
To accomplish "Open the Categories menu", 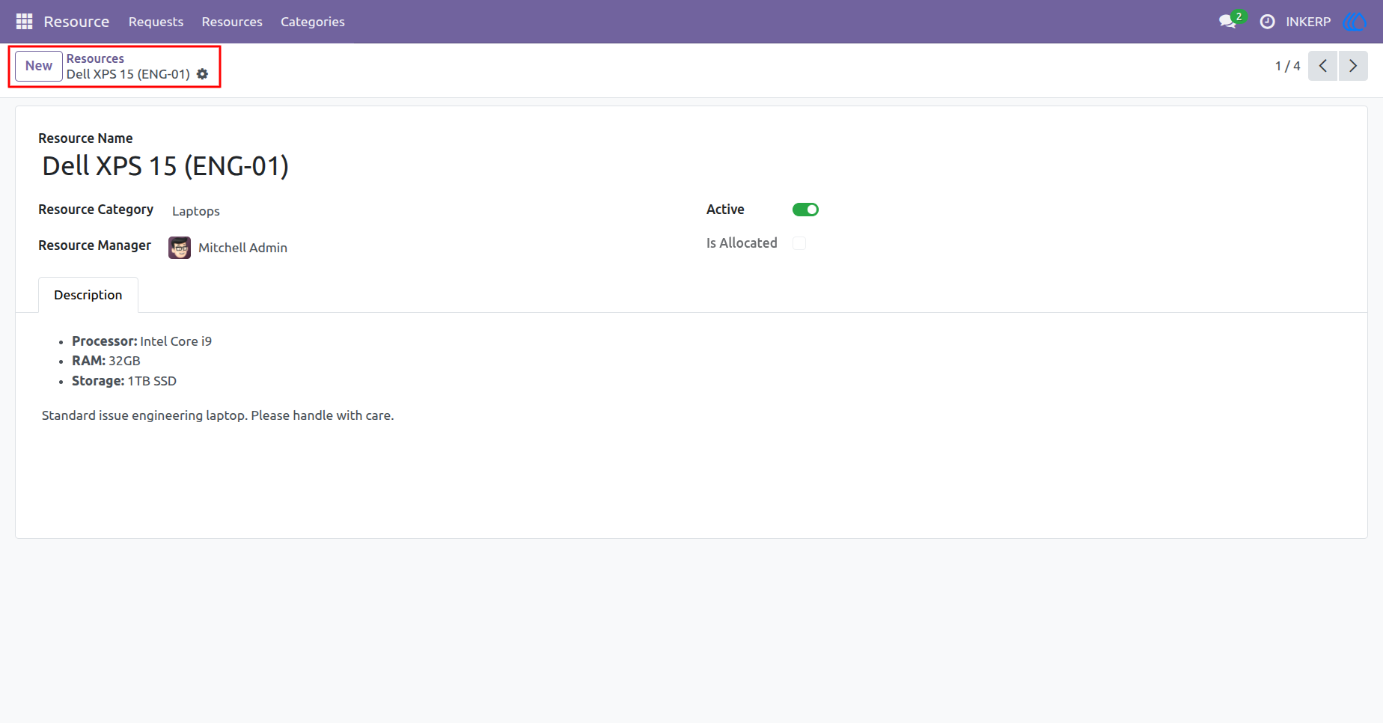I will 313,22.
